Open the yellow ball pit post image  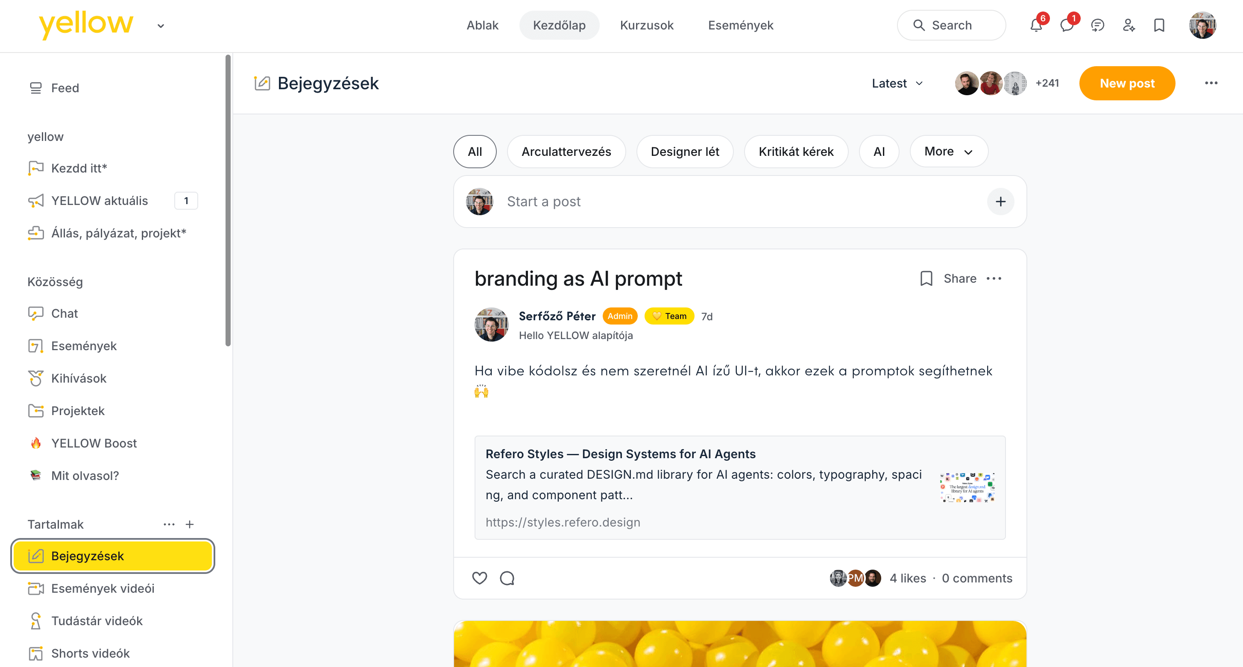pyautogui.click(x=740, y=644)
